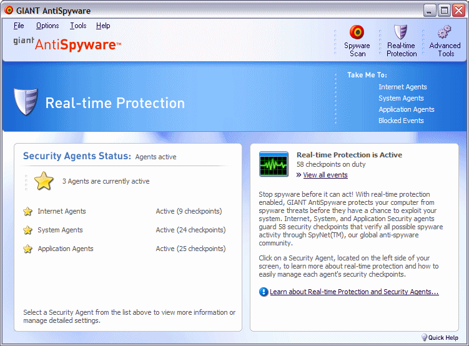469x346 pixels.
Task: Open Learn about Real-time Protection and Security Agents link
Action: 354,292
